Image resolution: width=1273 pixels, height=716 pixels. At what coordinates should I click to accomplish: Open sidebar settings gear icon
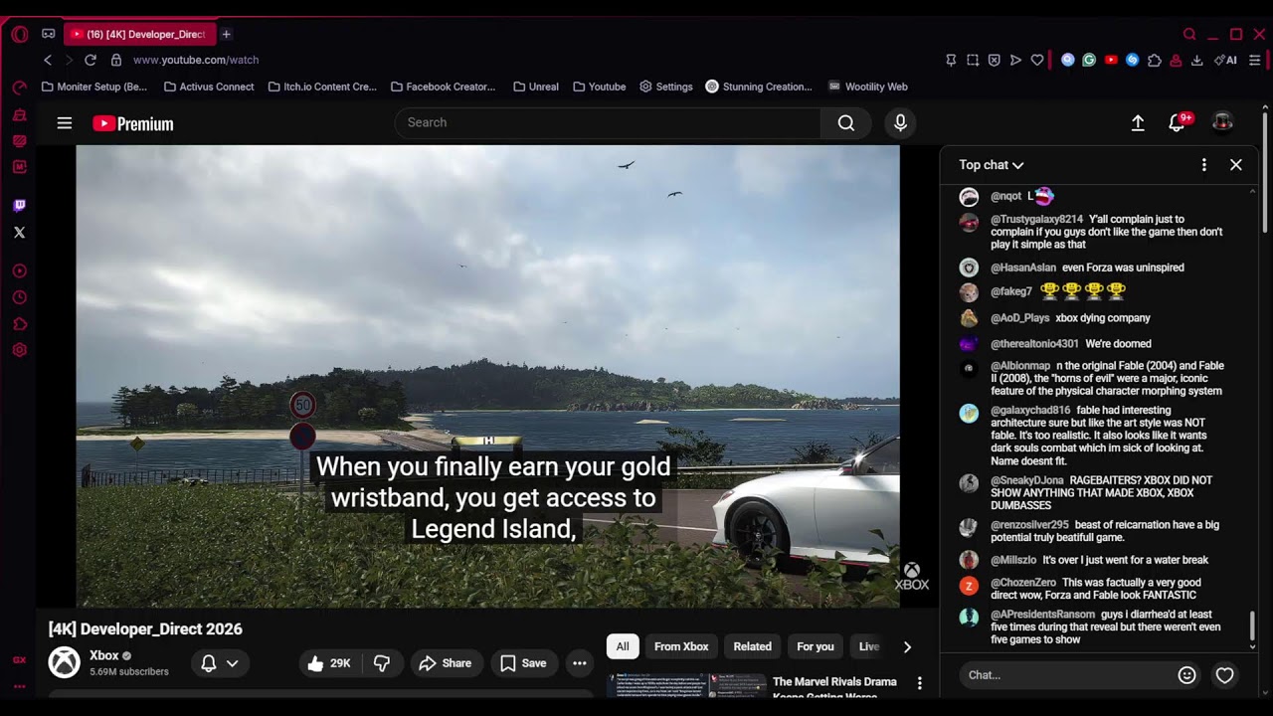(19, 350)
